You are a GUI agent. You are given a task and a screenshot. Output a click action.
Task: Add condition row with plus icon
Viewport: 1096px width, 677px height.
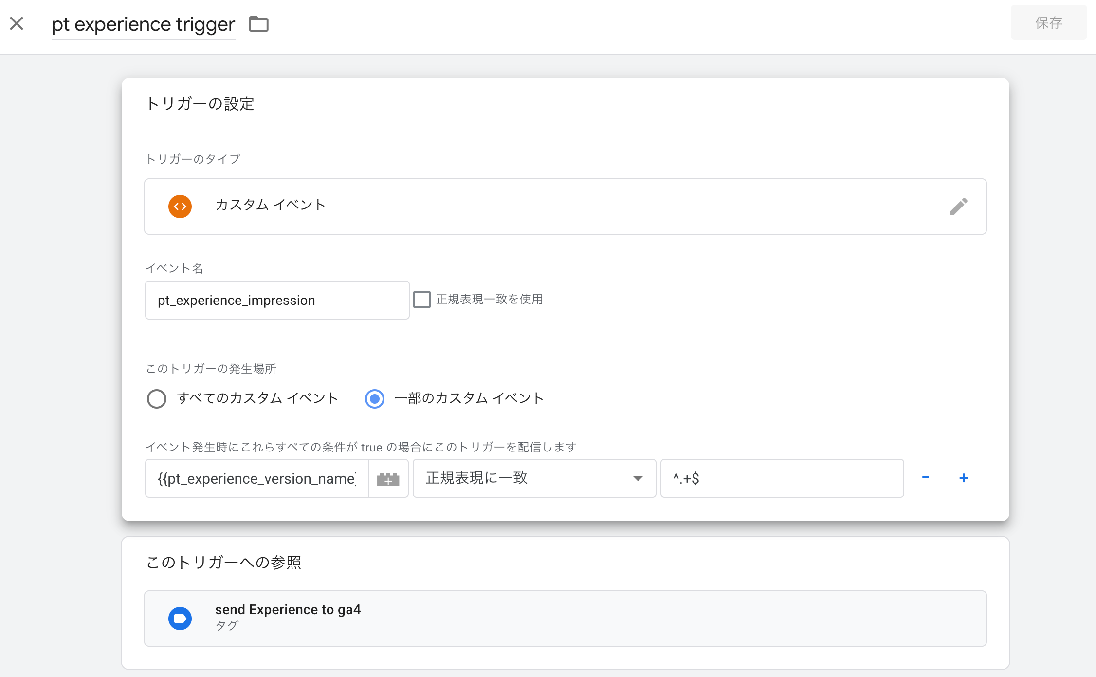click(964, 478)
